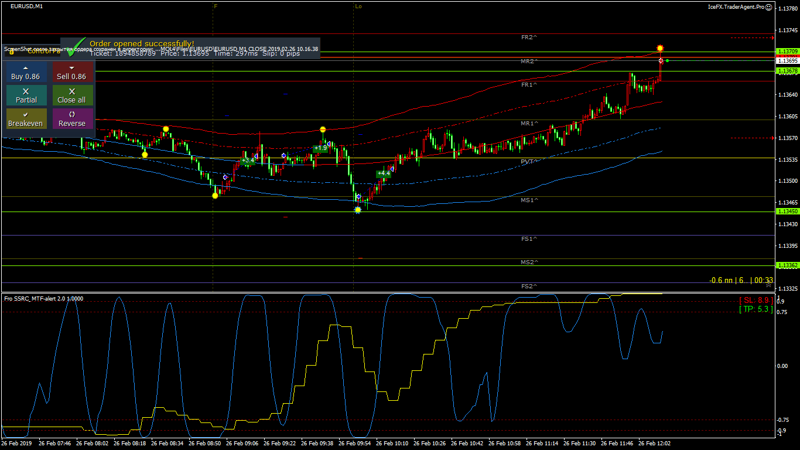Screen dimensions: 800x450
Task: Click the Ticket 1894858789 details line
Action: (x=195, y=53)
